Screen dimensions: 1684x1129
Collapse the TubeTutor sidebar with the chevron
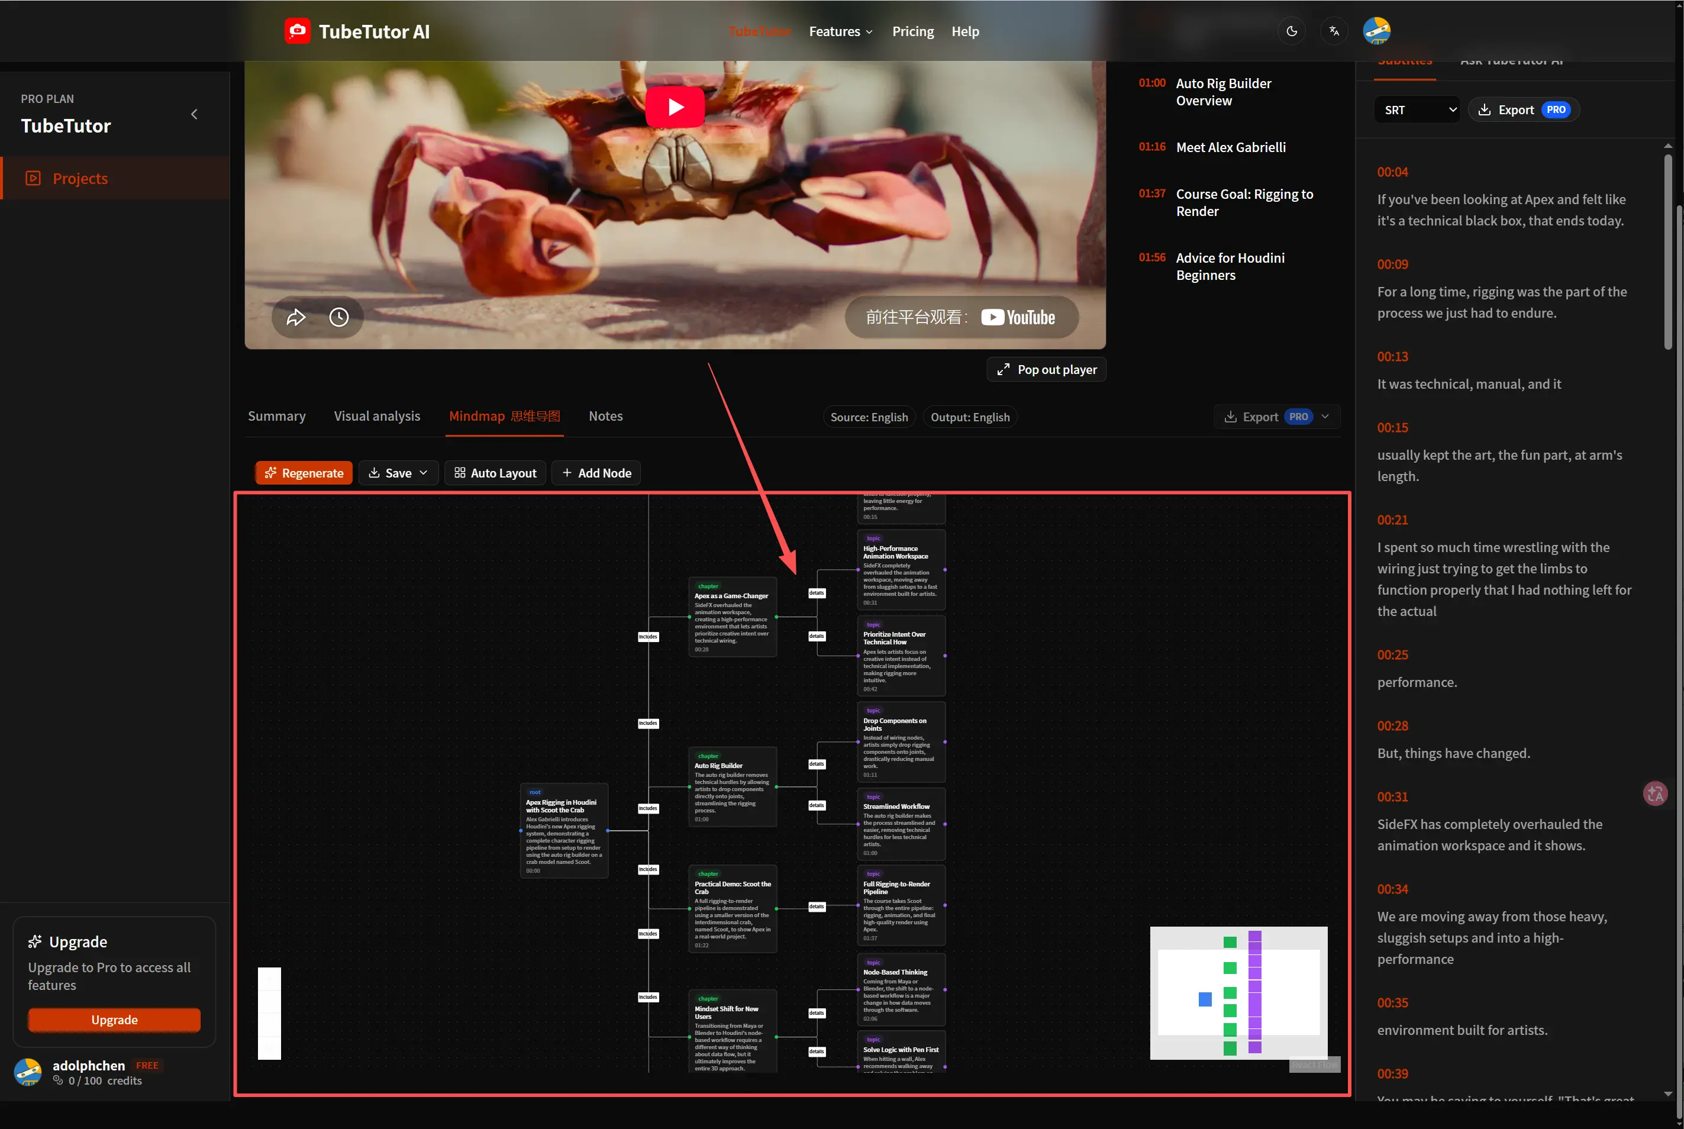(195, 114)
